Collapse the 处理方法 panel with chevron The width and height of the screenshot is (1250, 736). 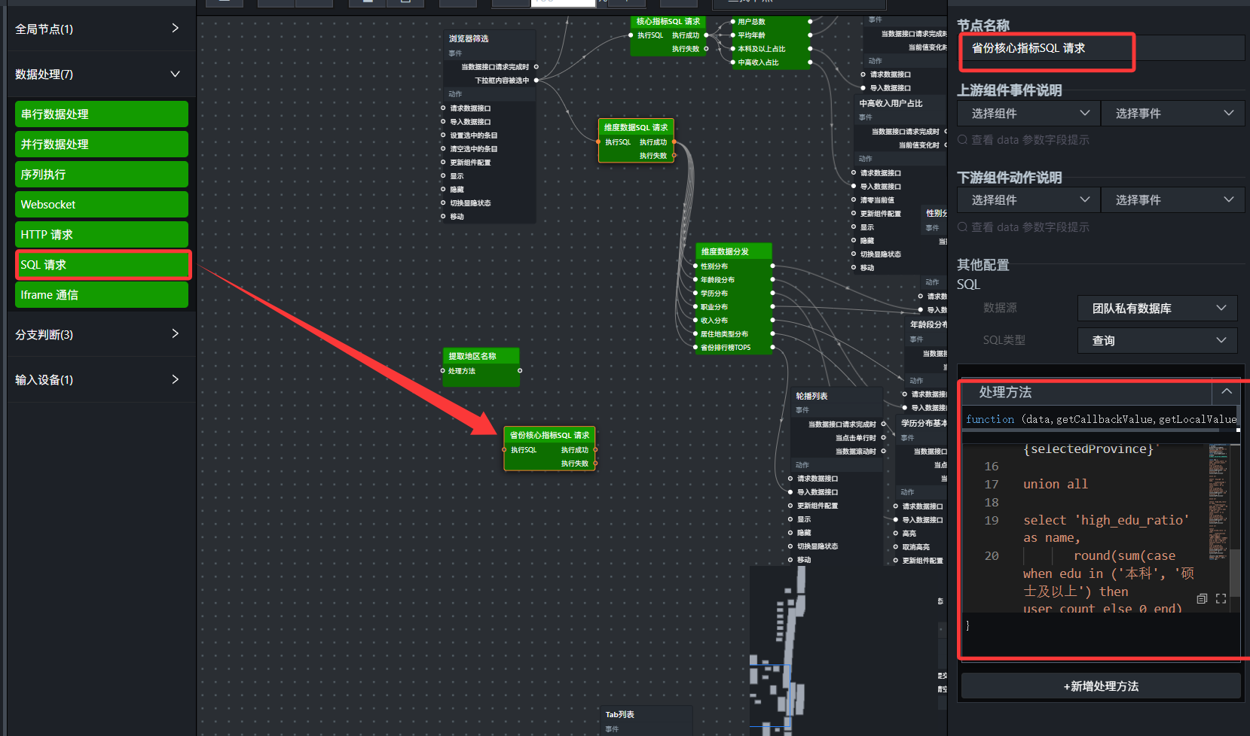(x=1227, y=392)
